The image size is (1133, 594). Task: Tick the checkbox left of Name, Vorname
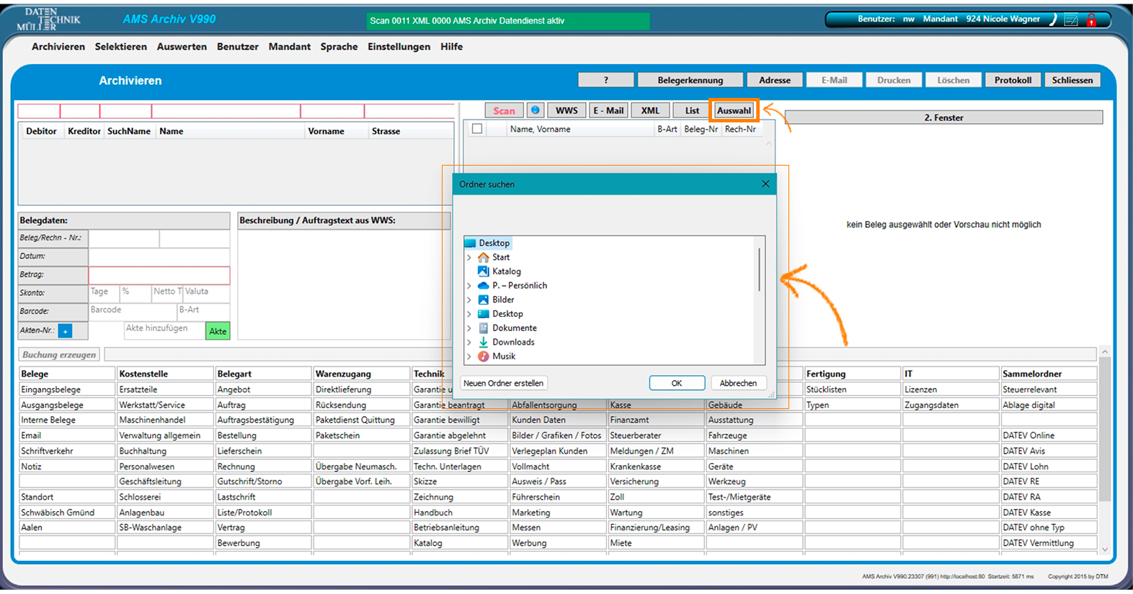[x=476, y=129]
